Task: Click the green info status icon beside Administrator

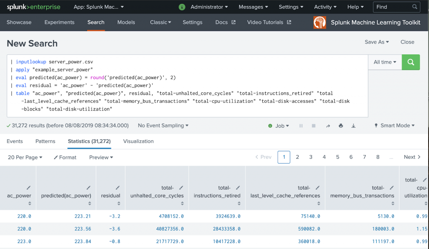Action: pyautogui.click(x=182, y=7)
